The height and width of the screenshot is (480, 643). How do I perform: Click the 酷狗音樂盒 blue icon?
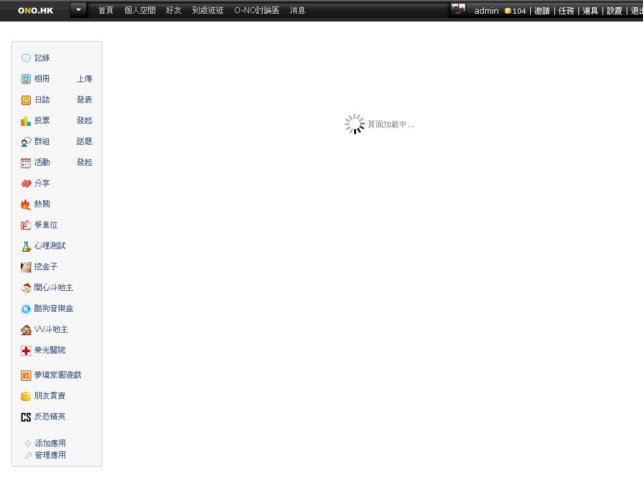point(26,309)
